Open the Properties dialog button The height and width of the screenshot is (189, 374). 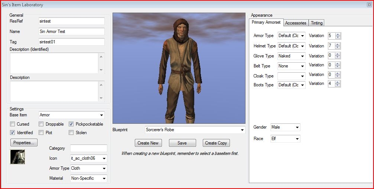click(24, 143)
